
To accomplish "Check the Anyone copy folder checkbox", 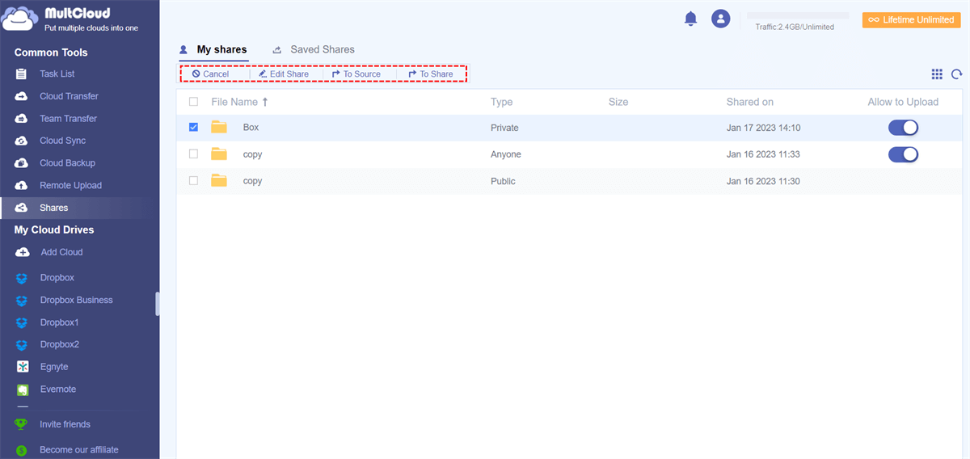I will (x=193, y=154).
